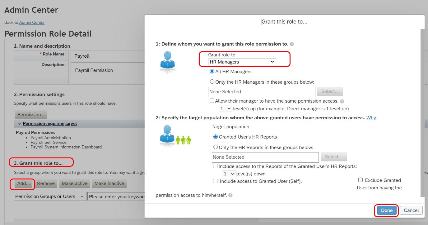Check the 'Exclude Granted User' checkbox
428x225 pixels.
(x=361, y=180)
